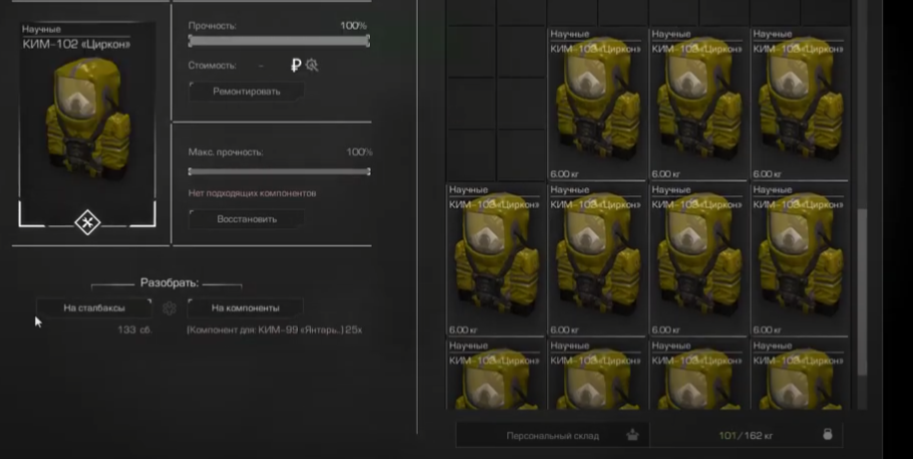Open the chest icon next to Персональный склад
The image size is (913, 459).
click(x=632, y=434)
